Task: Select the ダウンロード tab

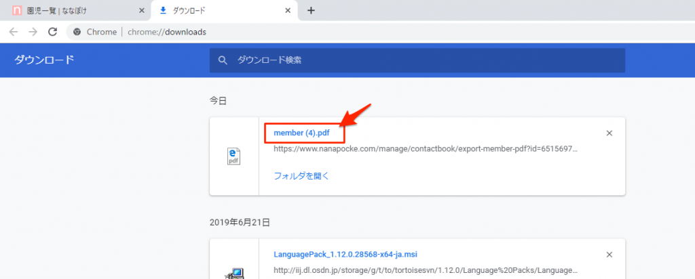Action: [217, 12]
